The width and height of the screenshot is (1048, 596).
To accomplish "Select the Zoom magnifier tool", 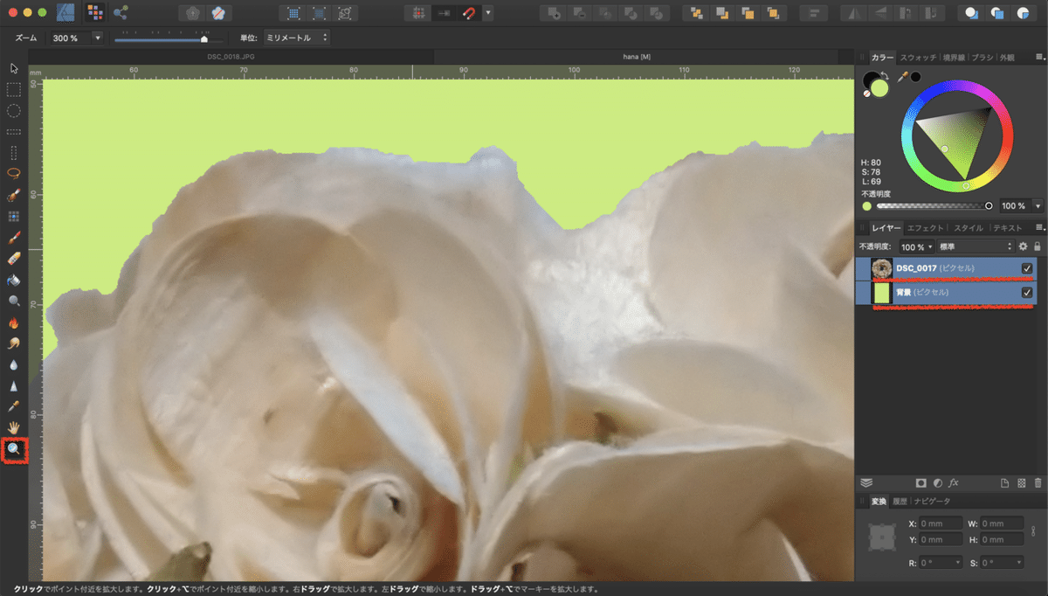I will (14, 450).
